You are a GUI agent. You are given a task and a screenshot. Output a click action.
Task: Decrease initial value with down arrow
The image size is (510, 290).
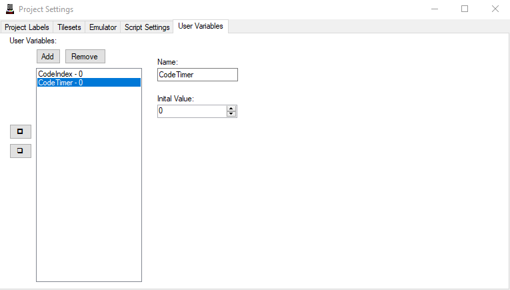(x=231, y=114)
